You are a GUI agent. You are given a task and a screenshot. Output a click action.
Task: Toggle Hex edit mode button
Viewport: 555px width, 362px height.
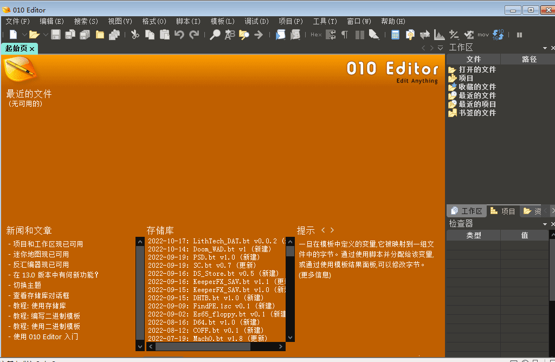click(x=316, y=35)
